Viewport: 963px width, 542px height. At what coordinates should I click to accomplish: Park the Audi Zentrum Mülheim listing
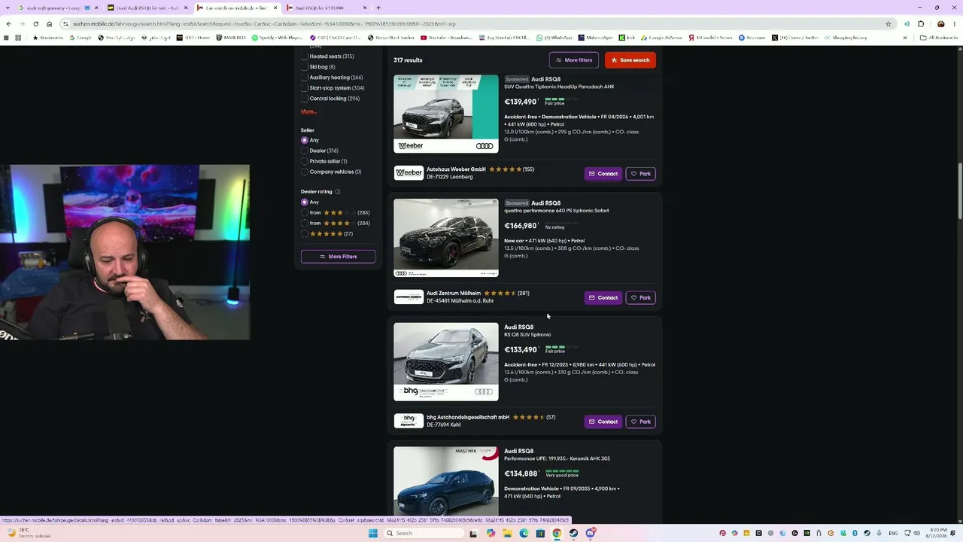point(641,298)
